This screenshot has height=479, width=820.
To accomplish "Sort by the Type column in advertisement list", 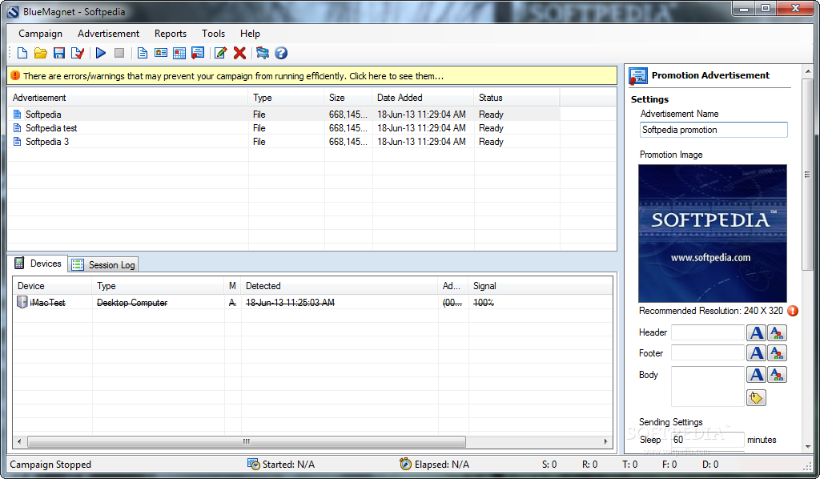I will point(286,97).
